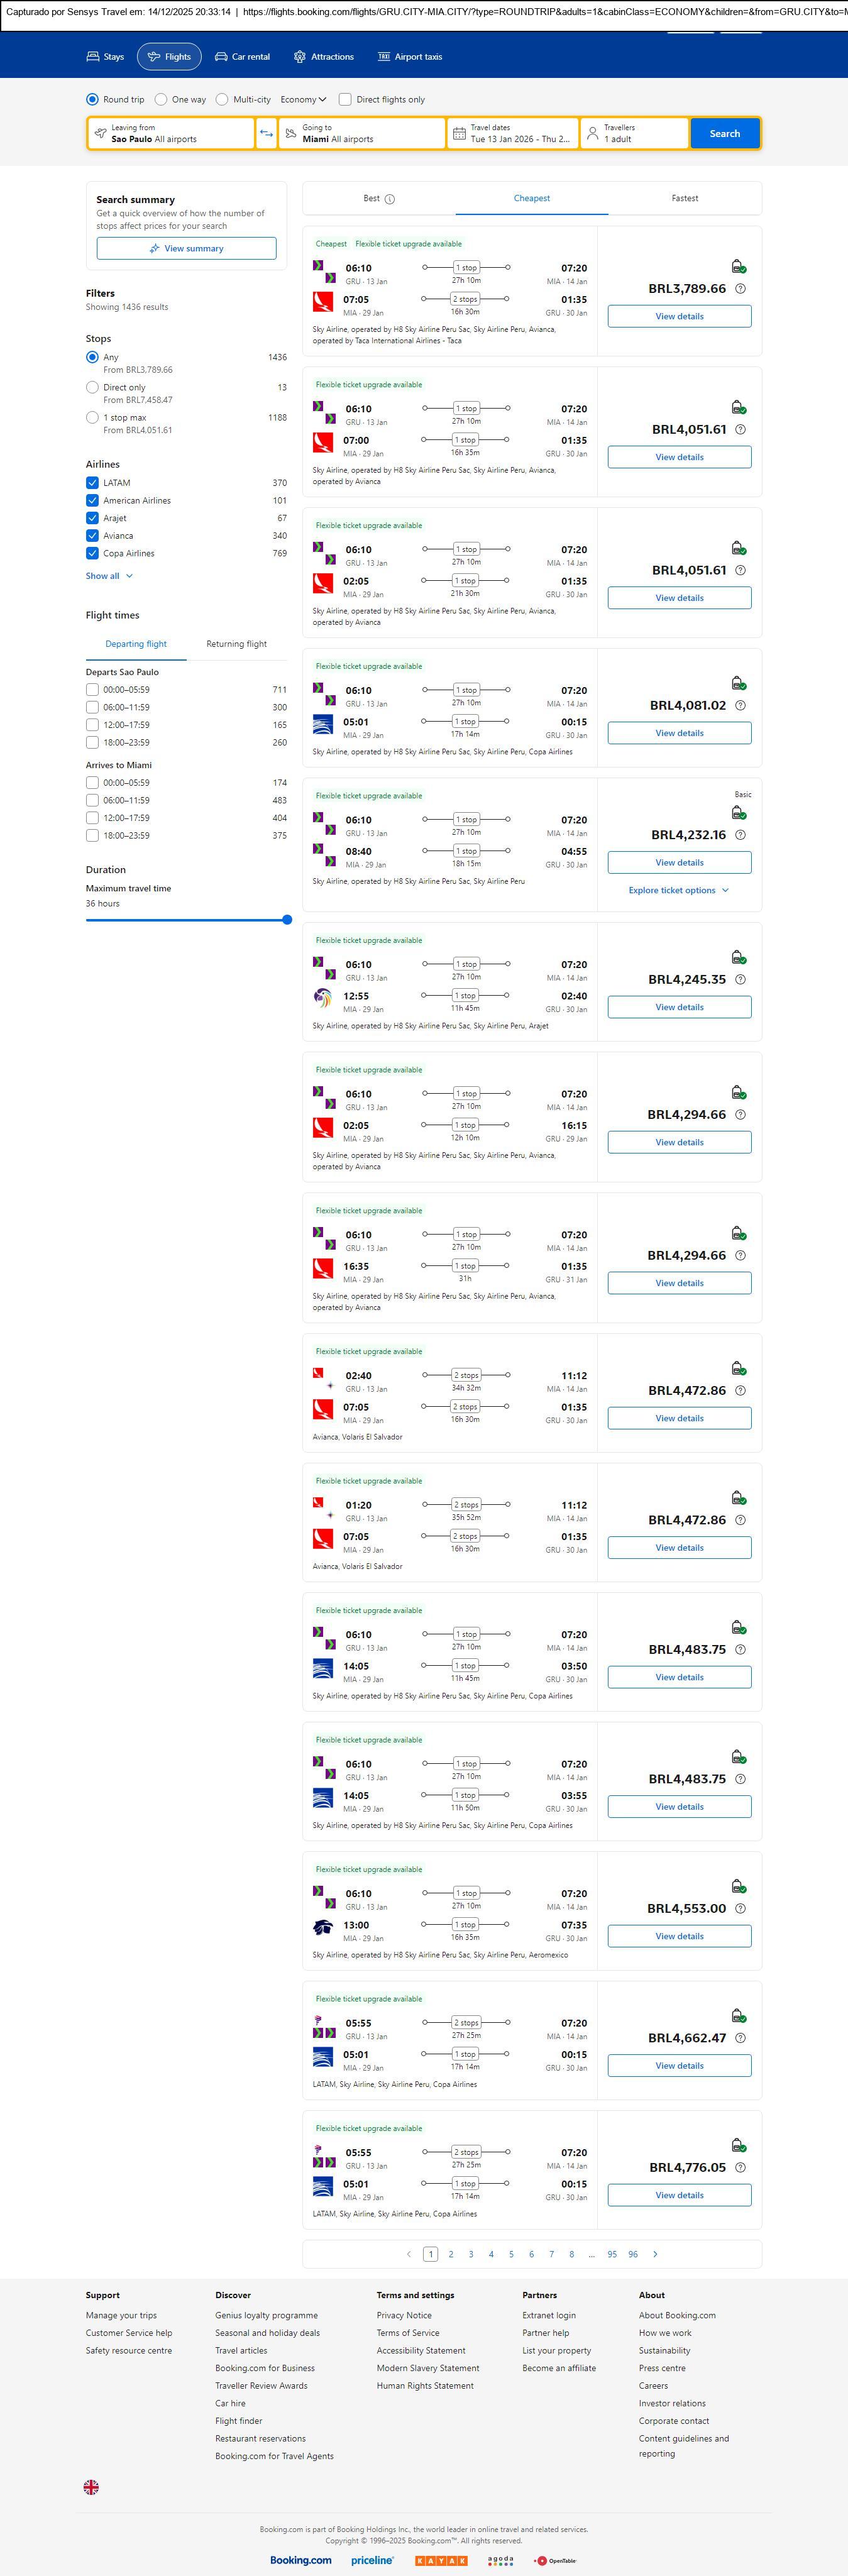This screenshot has width=848, height=2576.
Task: Expand the Show all airlines list
Action: [109, 576]
